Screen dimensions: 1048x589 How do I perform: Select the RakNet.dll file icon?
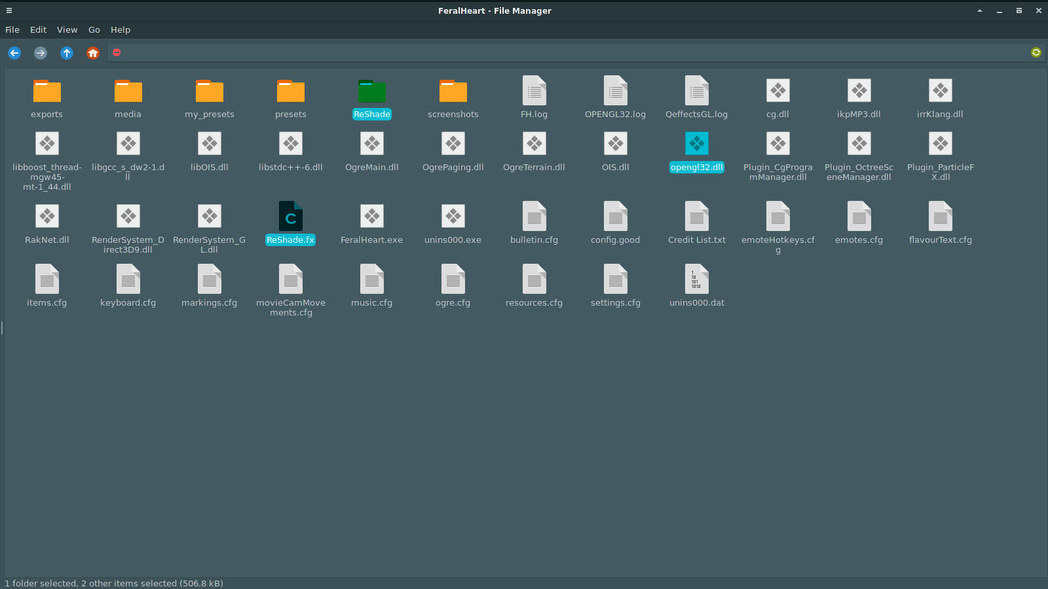pyautogui.click(x=47, y=216)
